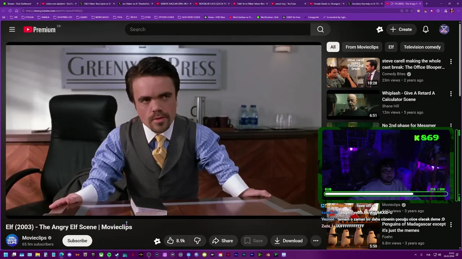Open more actions ellipsis under the video
Viewport: 462px width, 259px height.
pos(316,241)
